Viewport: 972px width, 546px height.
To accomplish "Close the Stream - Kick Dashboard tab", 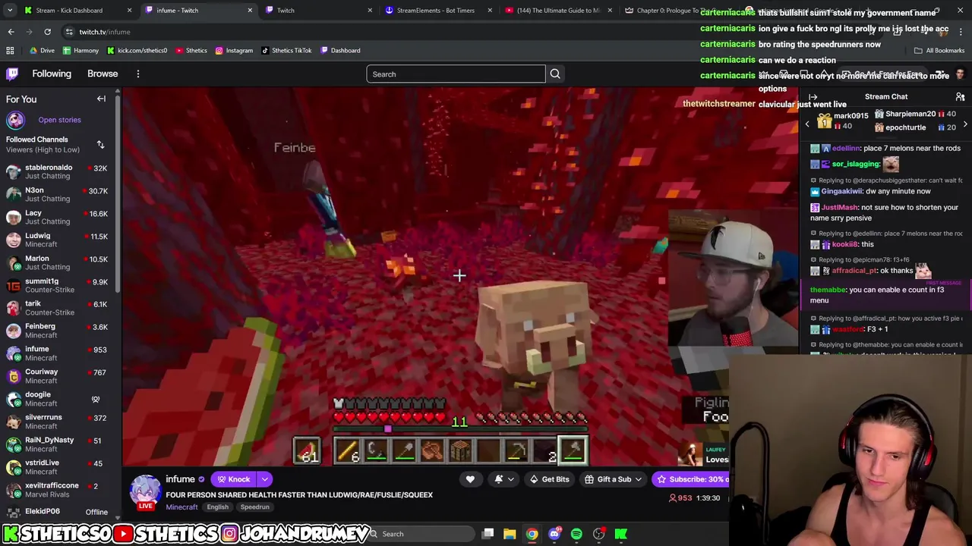I will click(x=129, y=10).
